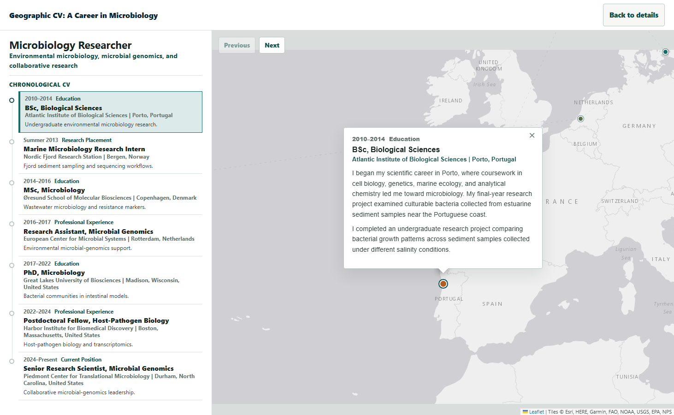Click the popup institution line 'Atlantic Institute of Biological Sciences'
The width and height of the screenshot is (674, 415).
(x=409, y=159)
